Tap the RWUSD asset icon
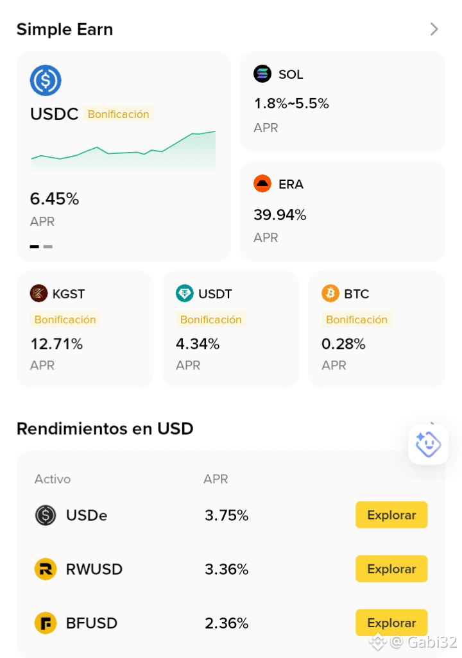The width and height of the screenshot is (462, 658). pyautogui.click(x=46, y=569)
